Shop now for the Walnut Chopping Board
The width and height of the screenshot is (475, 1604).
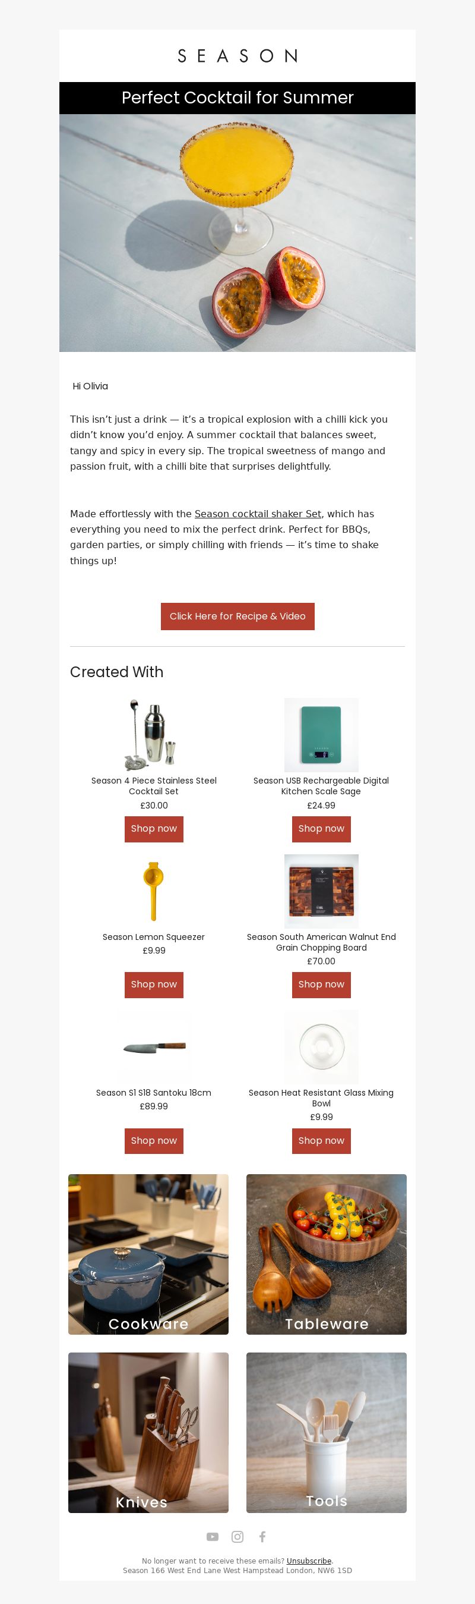[x=321, y=985]
